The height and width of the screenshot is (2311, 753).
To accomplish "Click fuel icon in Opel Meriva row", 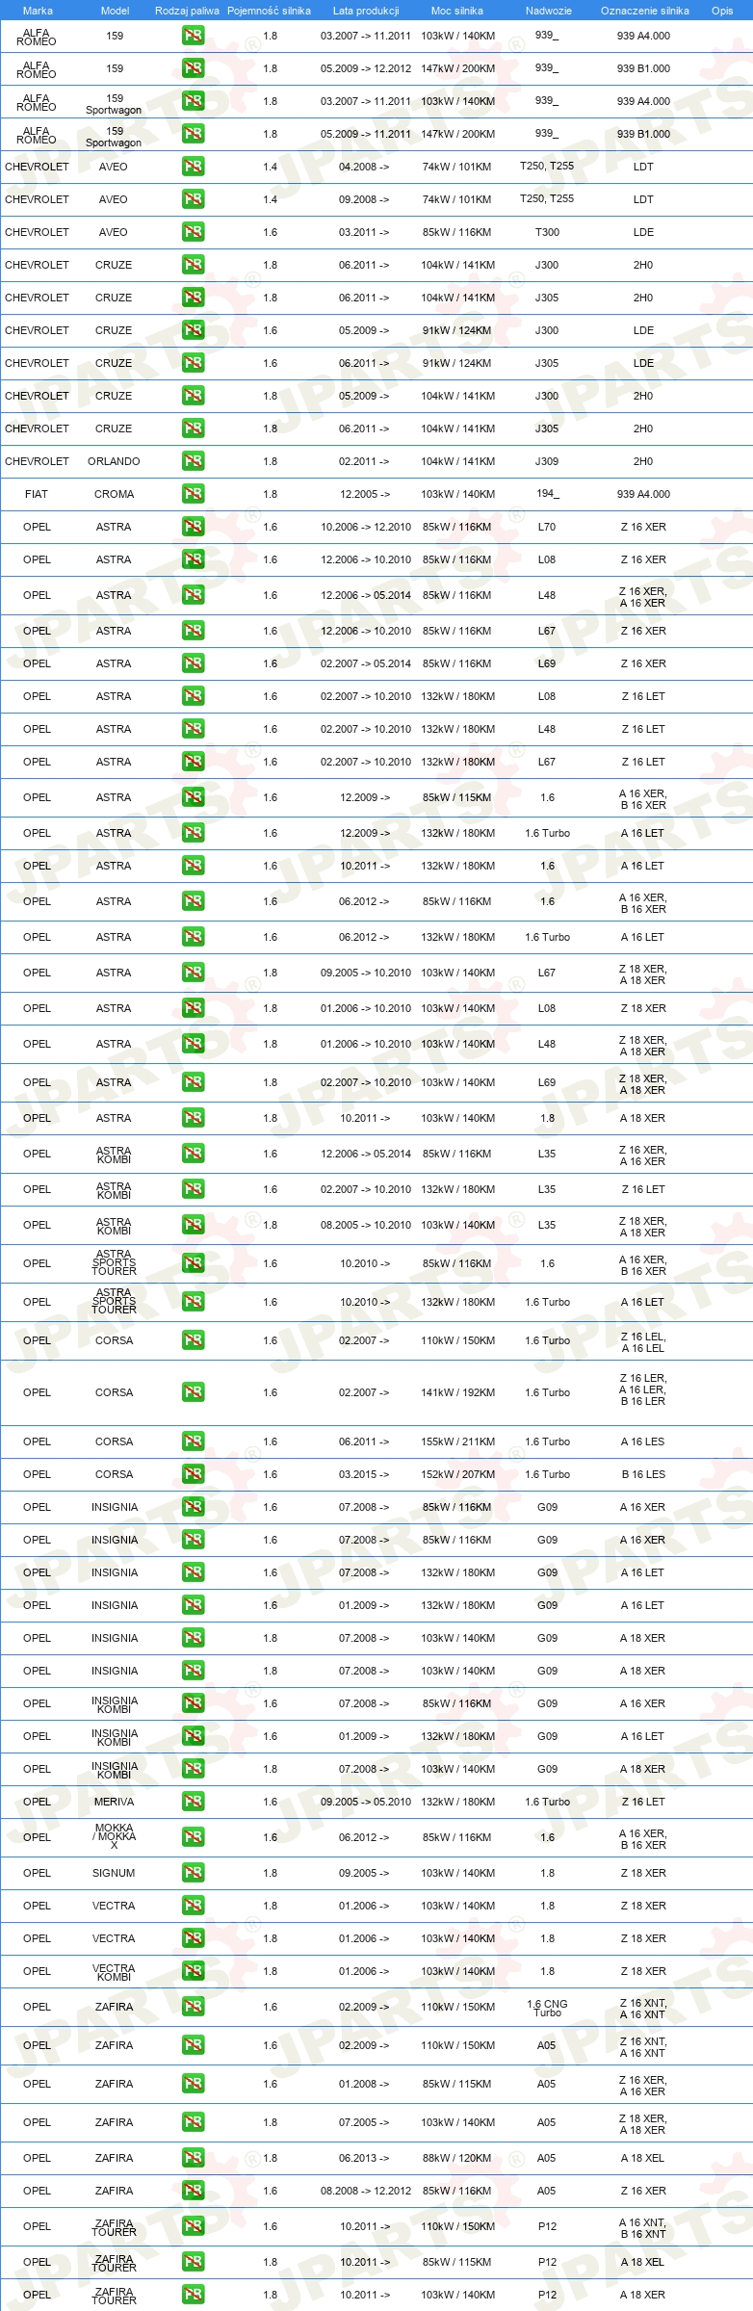I will pyautogui.click(x=193, y=1802).
